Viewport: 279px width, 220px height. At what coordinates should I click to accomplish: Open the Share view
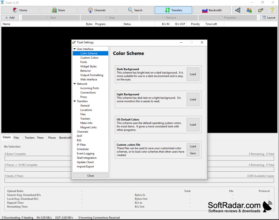(x=58, y=10)
